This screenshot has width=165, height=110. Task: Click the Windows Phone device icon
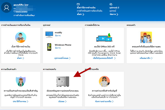tap(49, 47)
